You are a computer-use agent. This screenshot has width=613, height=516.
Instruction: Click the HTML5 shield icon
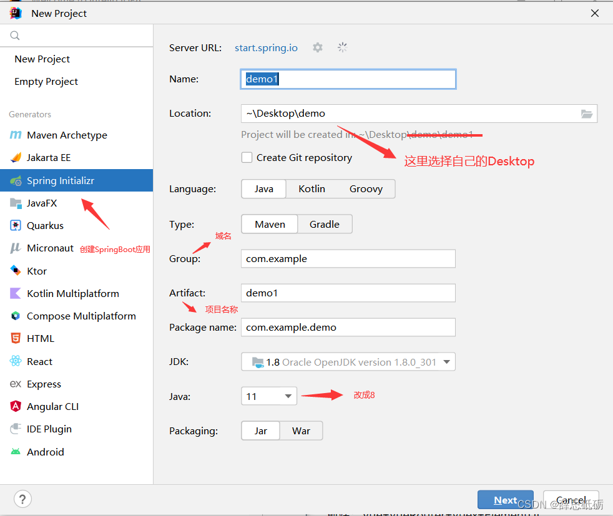(x=16, y=338)
